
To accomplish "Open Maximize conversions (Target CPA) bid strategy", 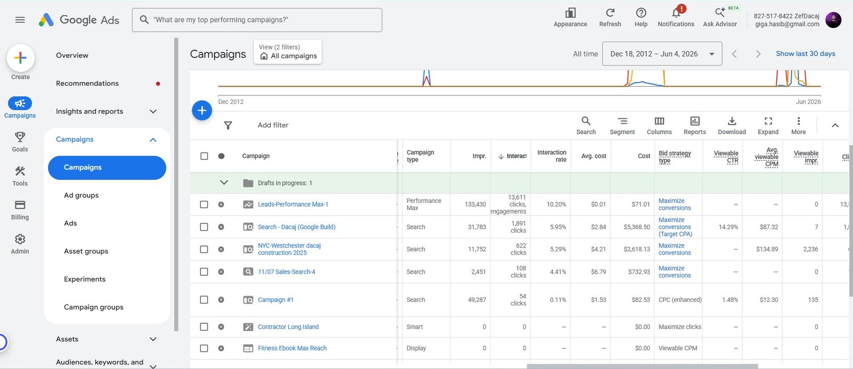I will 675,227.
